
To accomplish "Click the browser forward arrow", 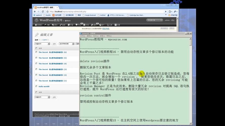I will [x=38, y=12].
